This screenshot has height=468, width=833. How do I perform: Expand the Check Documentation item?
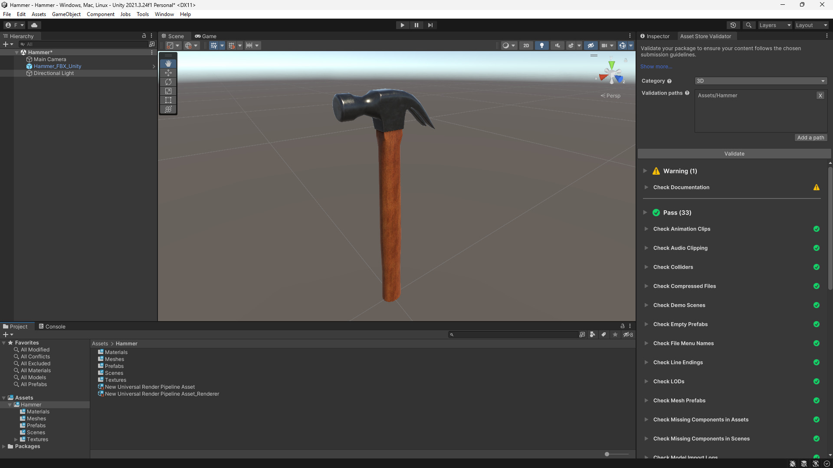pos(646,187)
